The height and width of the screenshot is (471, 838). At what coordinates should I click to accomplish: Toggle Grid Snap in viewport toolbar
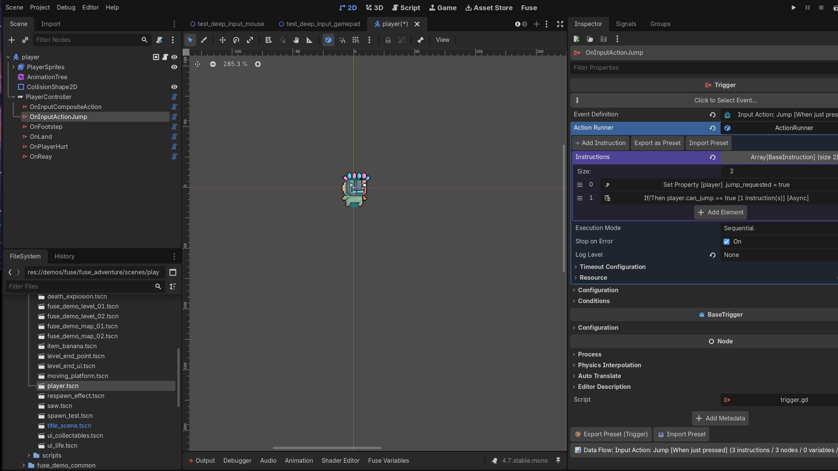(x=356, y=40)
